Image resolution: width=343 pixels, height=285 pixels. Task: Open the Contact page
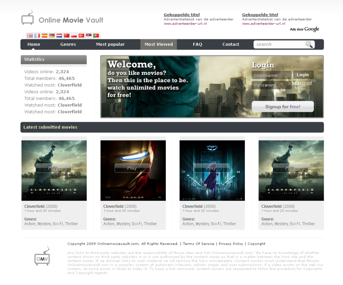tap(231, 44)
